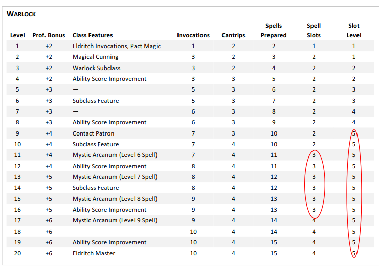379x270 pixels.
Task: Click the Contact Patron feature cell
Action: (x=94, y=133)
